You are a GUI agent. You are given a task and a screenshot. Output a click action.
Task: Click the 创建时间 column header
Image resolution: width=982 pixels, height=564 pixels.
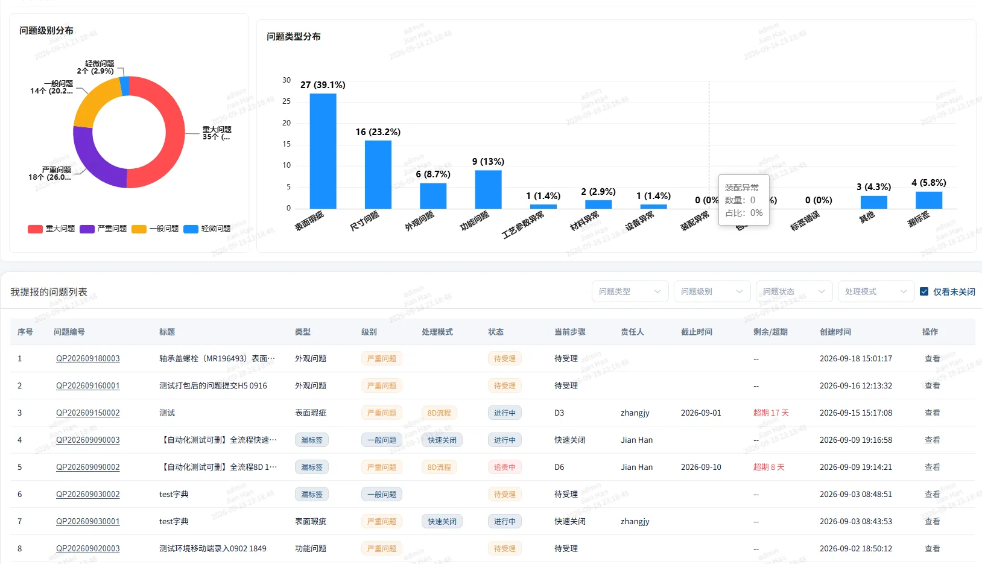pyautogui.click(x=835, y=332)
